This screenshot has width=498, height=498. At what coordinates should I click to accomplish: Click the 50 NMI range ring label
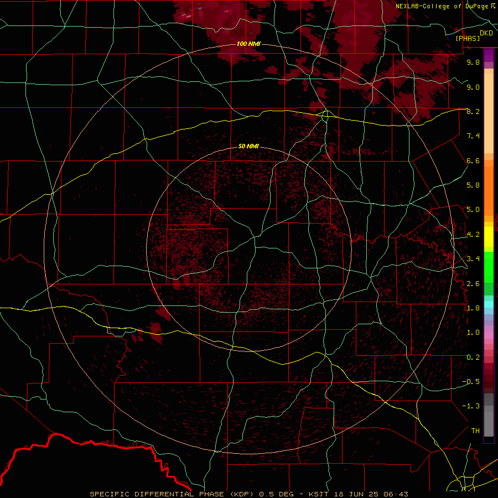tap(248, 146)
